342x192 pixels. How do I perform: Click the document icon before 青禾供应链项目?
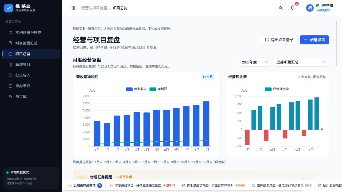click(x=183, y=186)
